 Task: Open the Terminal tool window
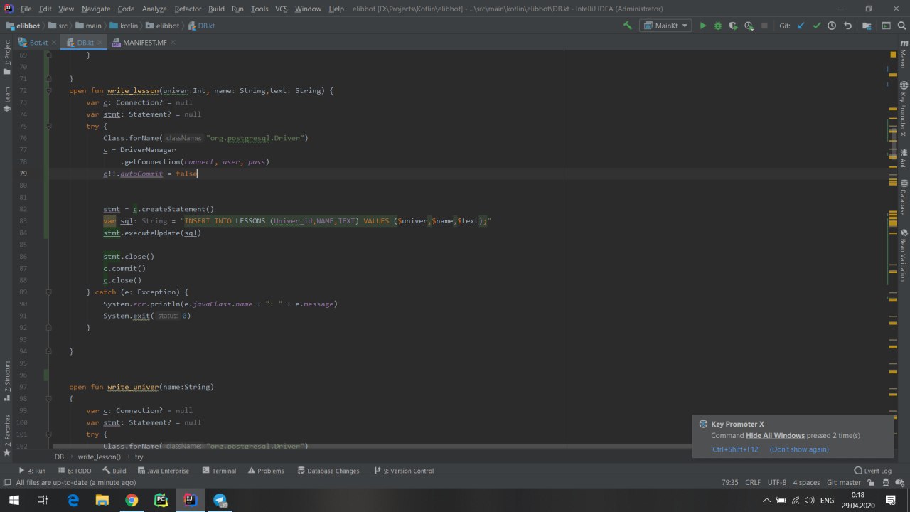click(219, 471)
